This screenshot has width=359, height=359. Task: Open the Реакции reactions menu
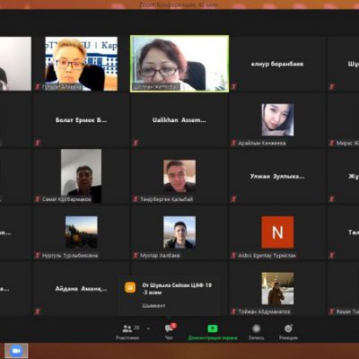[288, 332]
